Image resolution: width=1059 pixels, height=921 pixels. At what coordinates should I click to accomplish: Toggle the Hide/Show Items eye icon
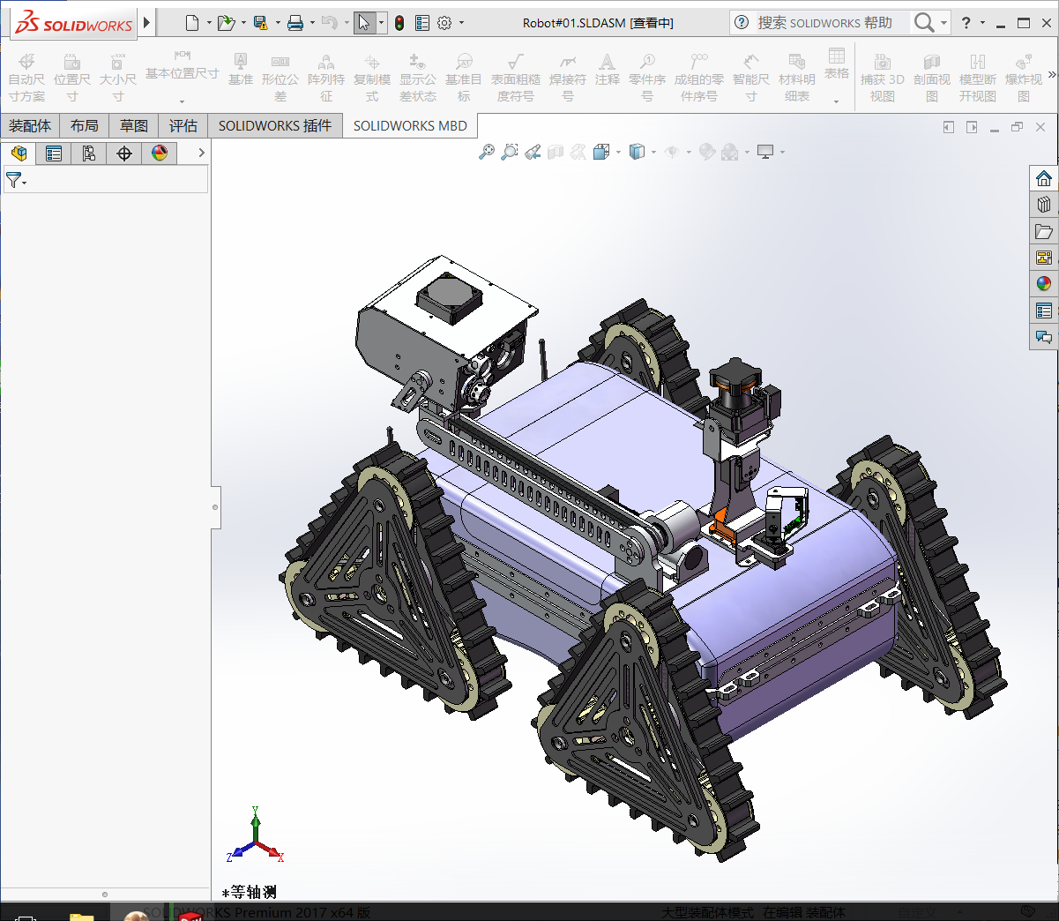pyautogui.click(x=672, y=152)
